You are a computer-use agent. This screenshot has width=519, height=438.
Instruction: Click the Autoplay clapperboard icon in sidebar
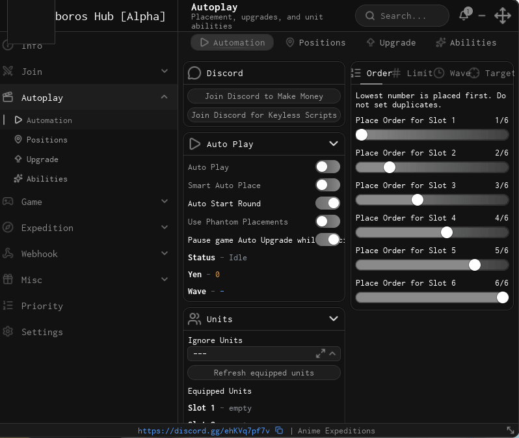pyautogui.click(x=8, y=97)
